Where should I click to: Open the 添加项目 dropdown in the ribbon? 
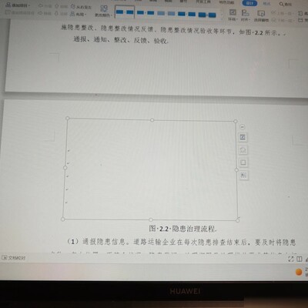click(18, 5)
